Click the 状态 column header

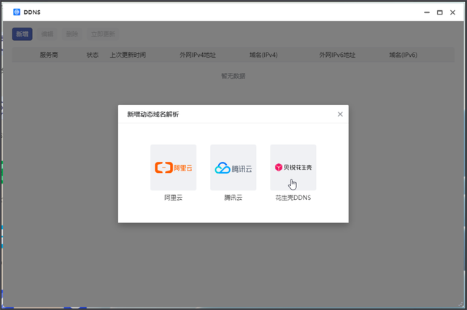(93, 55)
